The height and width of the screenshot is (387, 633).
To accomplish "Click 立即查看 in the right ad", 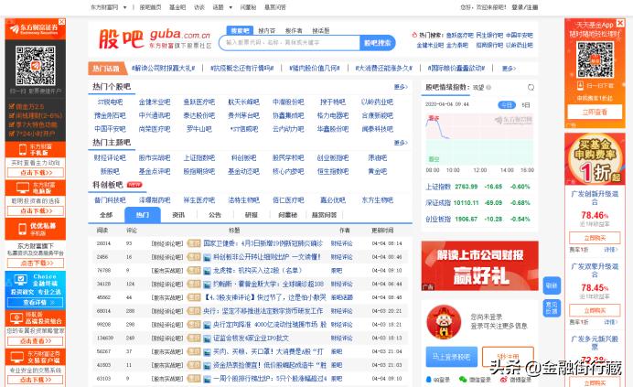I will [595, 112].
